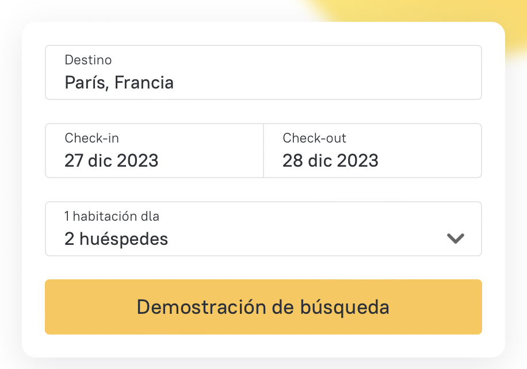Click the 'Check-in' label

coord(91,138)
